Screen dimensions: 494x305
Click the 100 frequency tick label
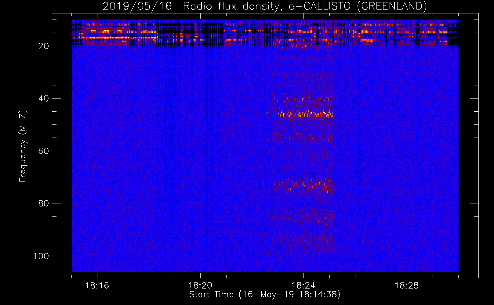[x=41, y=256]
